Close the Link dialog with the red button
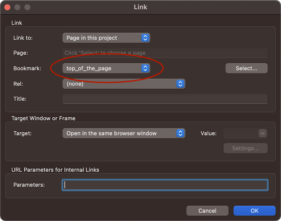281x221 pixels. pyautogui.click(x=7, y=7)
